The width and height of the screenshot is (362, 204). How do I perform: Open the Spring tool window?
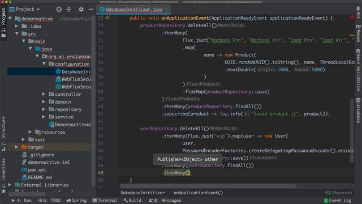point(76,201)
